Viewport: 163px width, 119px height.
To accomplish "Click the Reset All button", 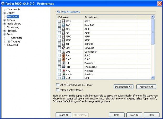I will click(x=63, y=115).
